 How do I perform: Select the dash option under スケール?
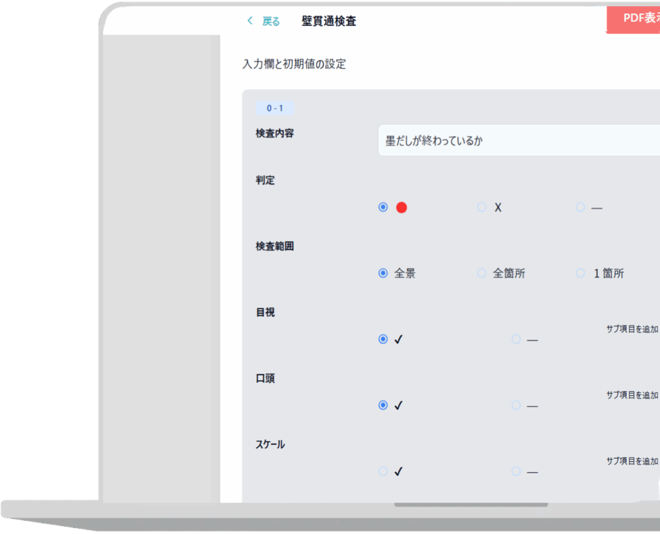point(516,471)
